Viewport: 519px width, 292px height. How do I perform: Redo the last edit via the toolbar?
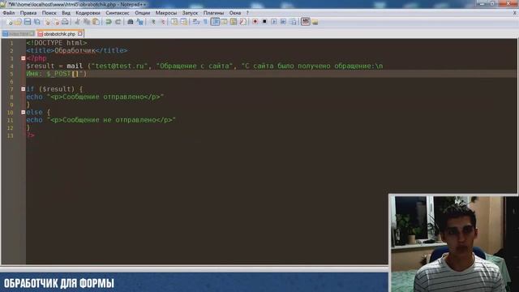[118, 22]
